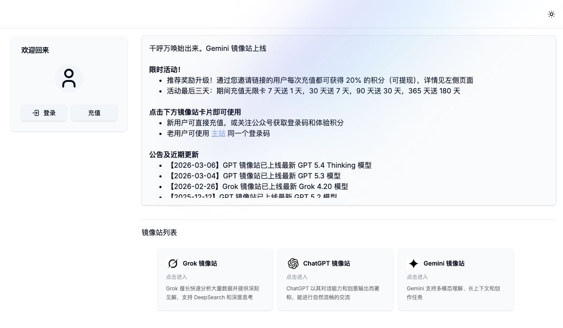Open the ChatGPT 镜像站 card title
Image resolution: width=563 pixels, height=328 pixels.
point(326,263)
